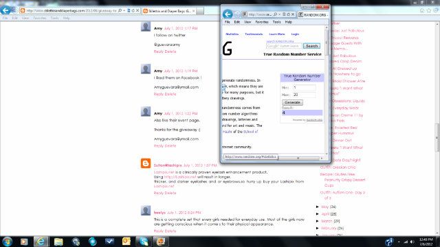Open Internet Explorer from the taskbar

coord(41,242)
